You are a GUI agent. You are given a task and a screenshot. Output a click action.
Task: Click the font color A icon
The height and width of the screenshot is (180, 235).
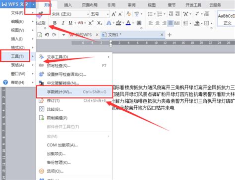coord(128,23)
